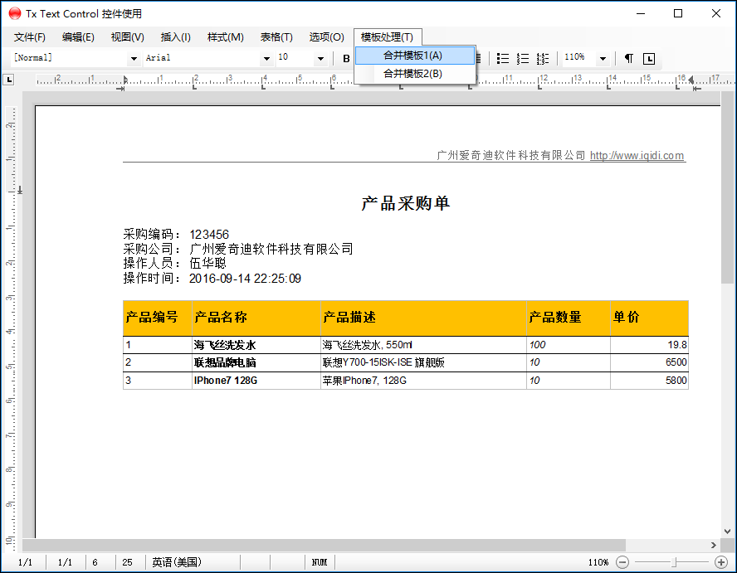
Task: Click the header company name 广州爱奇迪软件科技有限公司
Action: click(511, 155)
